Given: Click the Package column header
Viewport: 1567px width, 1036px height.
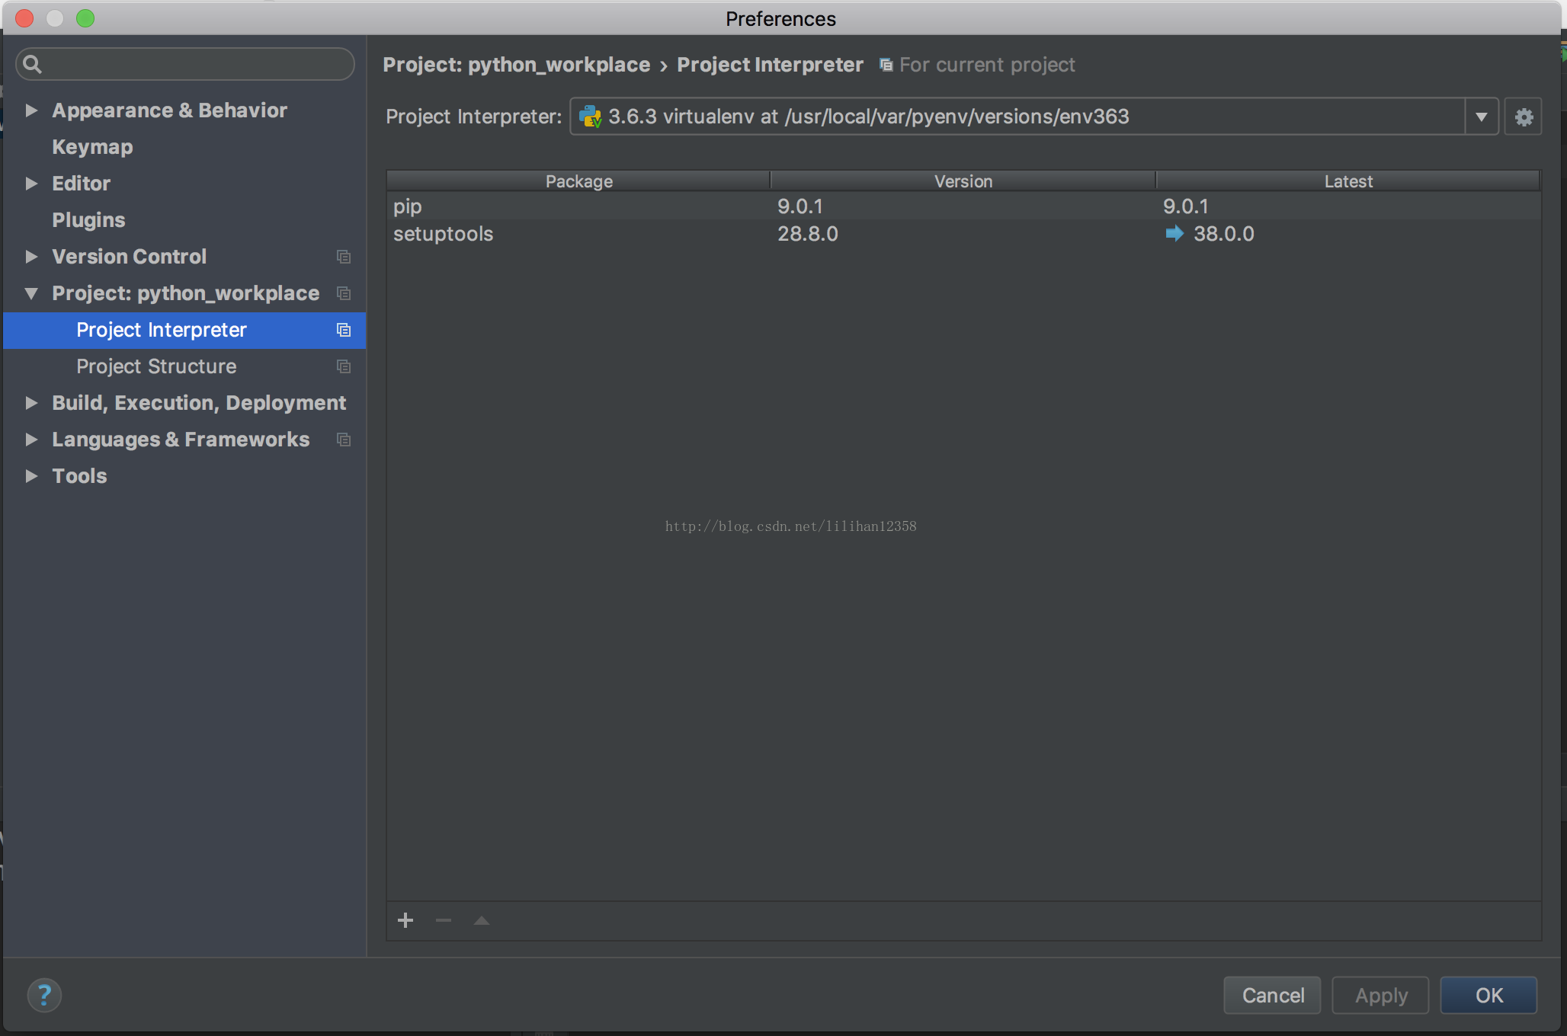Looking at the screenshot, I should tap(578, 181).
